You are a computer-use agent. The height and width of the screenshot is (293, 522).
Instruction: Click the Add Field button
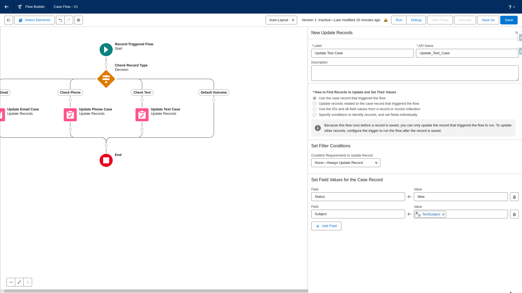pyautogui.click(x=326, y=226)
